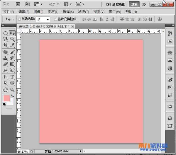Open the 组 auto-select dropdown
Image resolution: width=176 pixels, height=155 pixels.
[43, 19]
